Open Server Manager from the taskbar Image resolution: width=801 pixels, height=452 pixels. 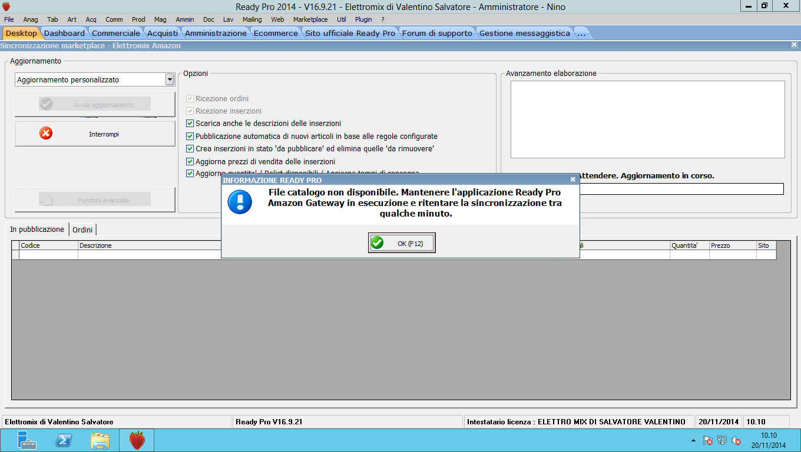(x=27, y=440)
